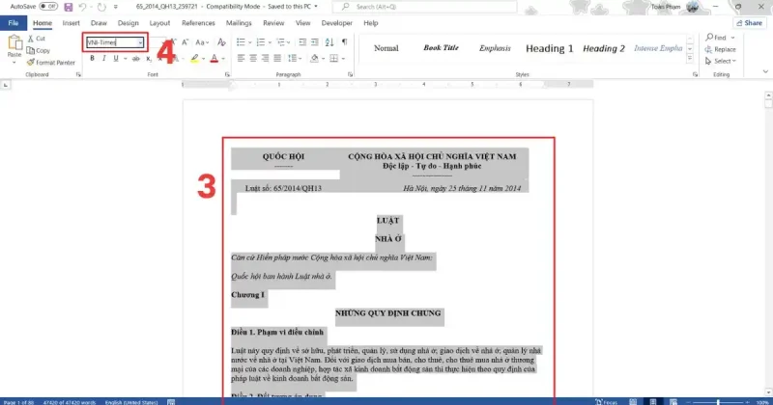
Task: Click the Bullets list icon
Action: [241, 42]
